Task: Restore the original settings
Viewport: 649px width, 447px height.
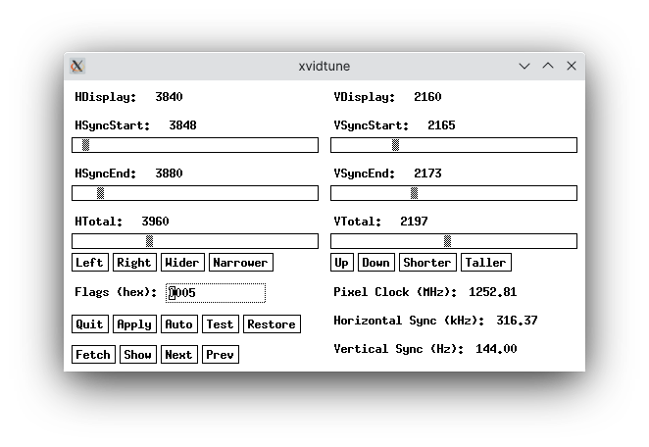Action: (272, 324)
